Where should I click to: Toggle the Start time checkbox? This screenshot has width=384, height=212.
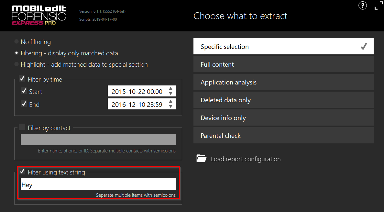click(24, 91)
